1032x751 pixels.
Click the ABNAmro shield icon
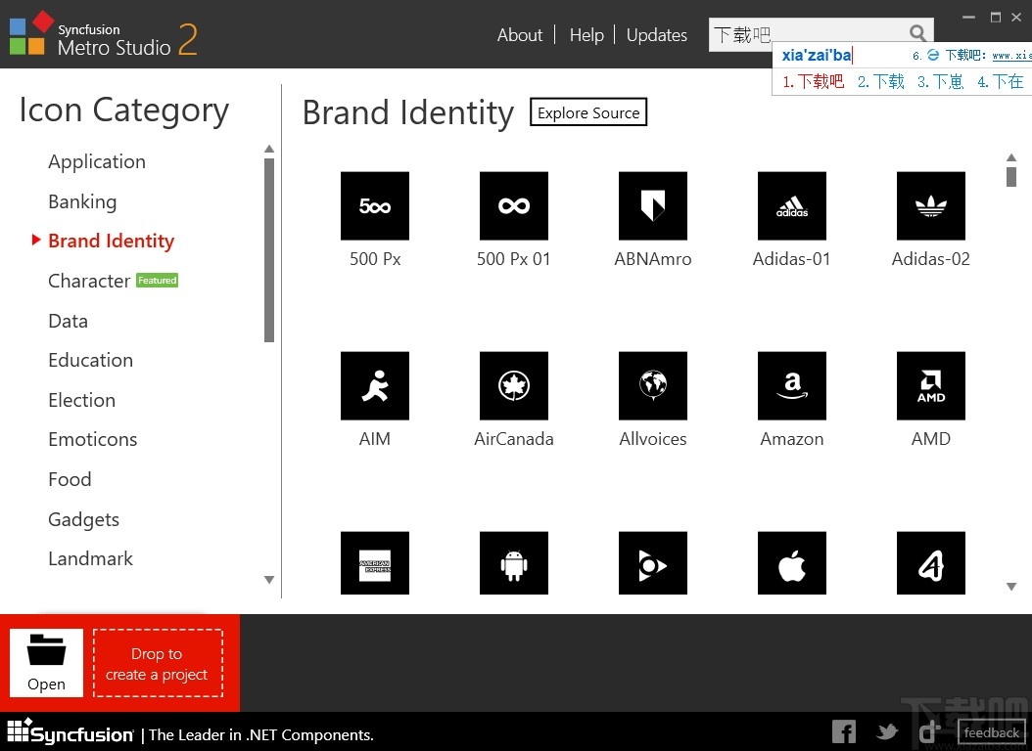click(653, 206)
